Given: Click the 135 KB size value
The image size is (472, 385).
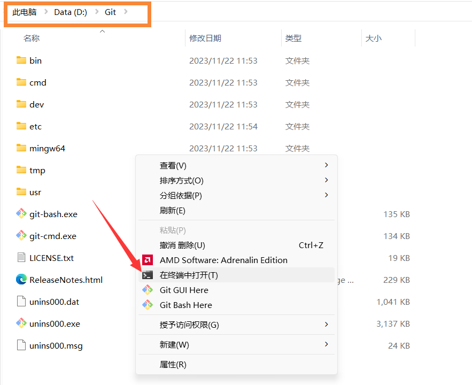Looking at the screenshot, I should coord(397,214).
